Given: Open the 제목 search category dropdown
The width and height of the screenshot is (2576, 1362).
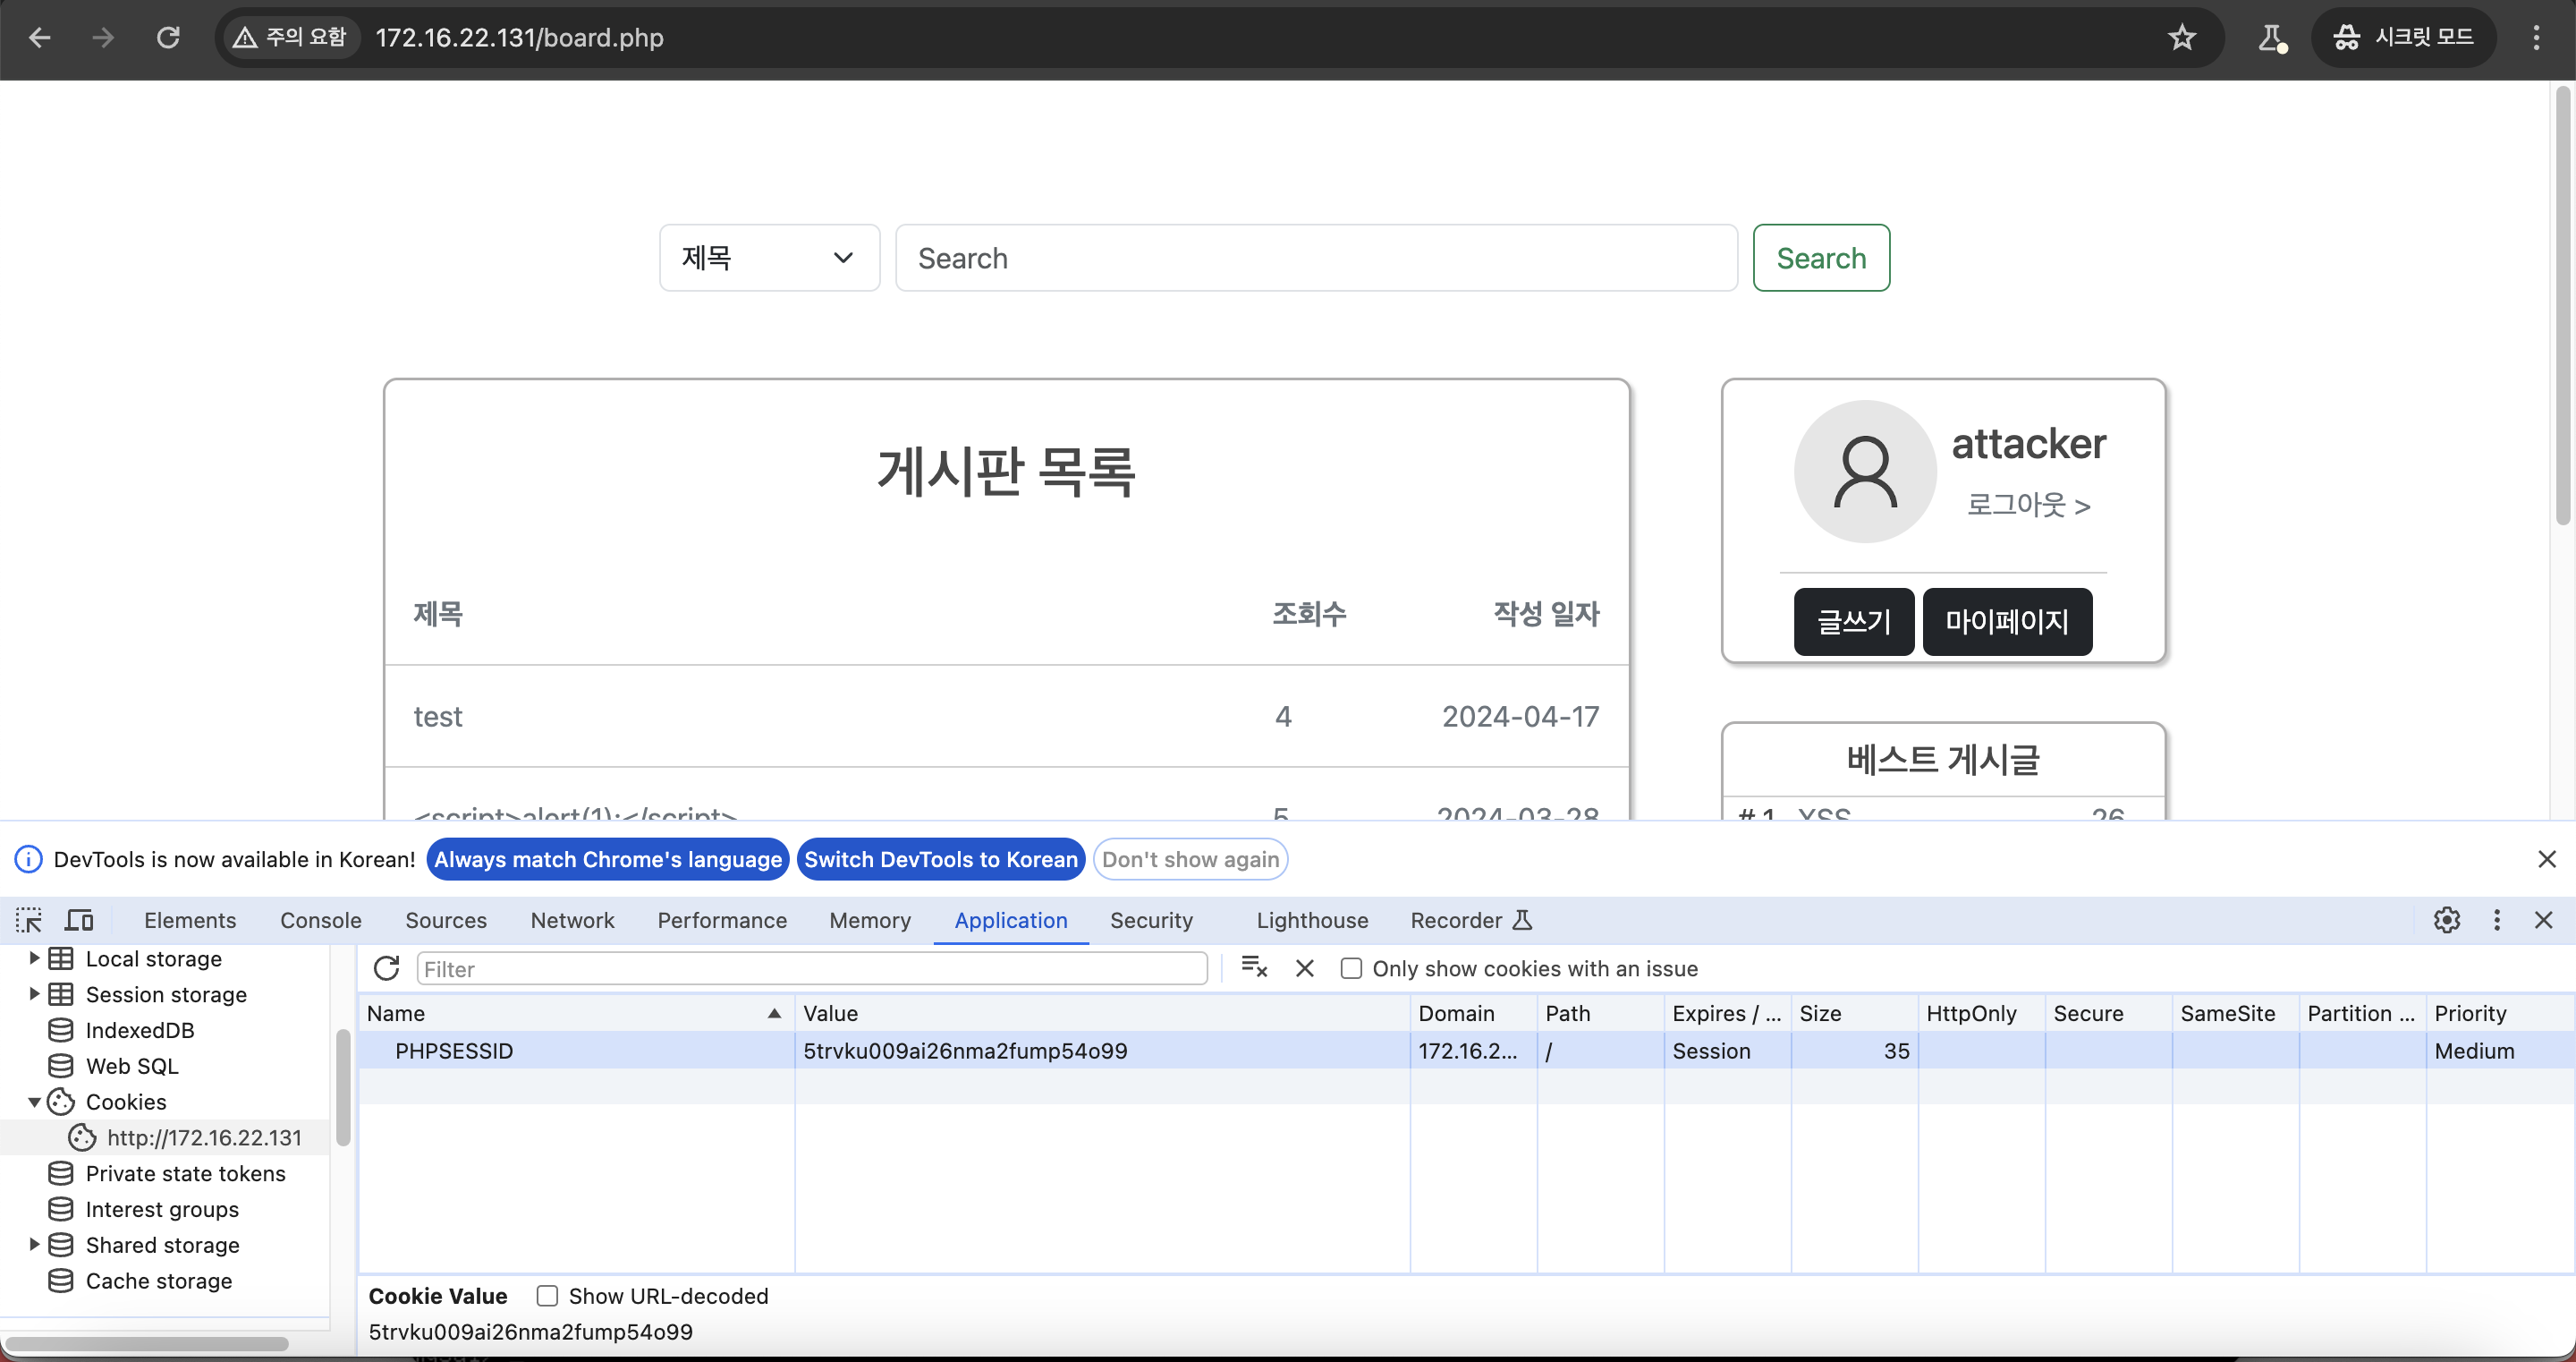Looking at the screenshot, I should click(x=769, y=257).
